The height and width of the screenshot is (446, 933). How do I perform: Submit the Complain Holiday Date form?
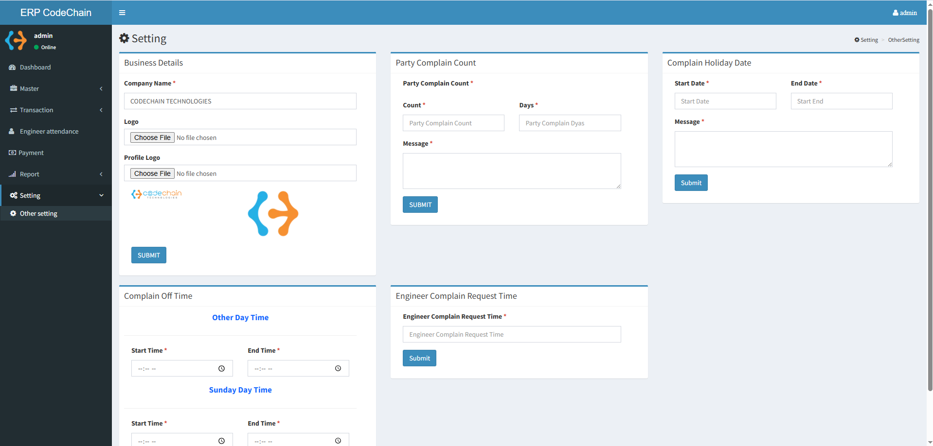tap(691, 183)
